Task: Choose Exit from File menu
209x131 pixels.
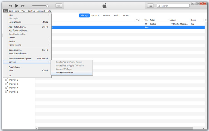Action: 27,75
